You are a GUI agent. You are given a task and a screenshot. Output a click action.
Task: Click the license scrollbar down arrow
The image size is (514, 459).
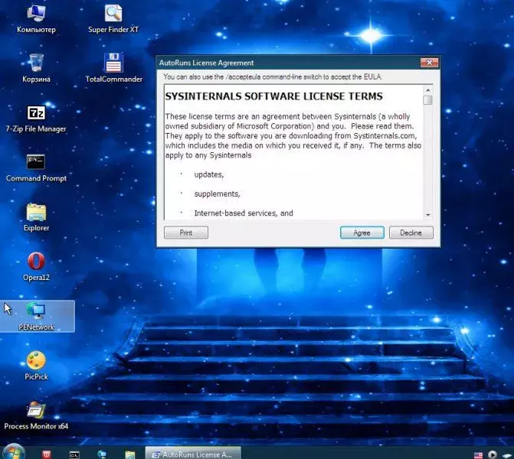click(x=427, y=215)
